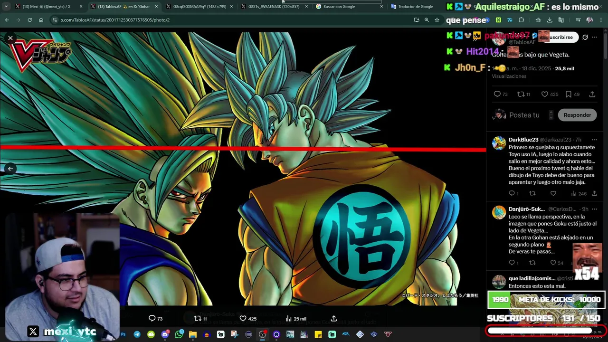Screen dimensions: 608x342
Task: Close the photo viewer with the X
Action: point(10,38)
